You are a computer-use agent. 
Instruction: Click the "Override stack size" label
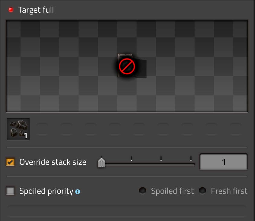click(53, 162)
